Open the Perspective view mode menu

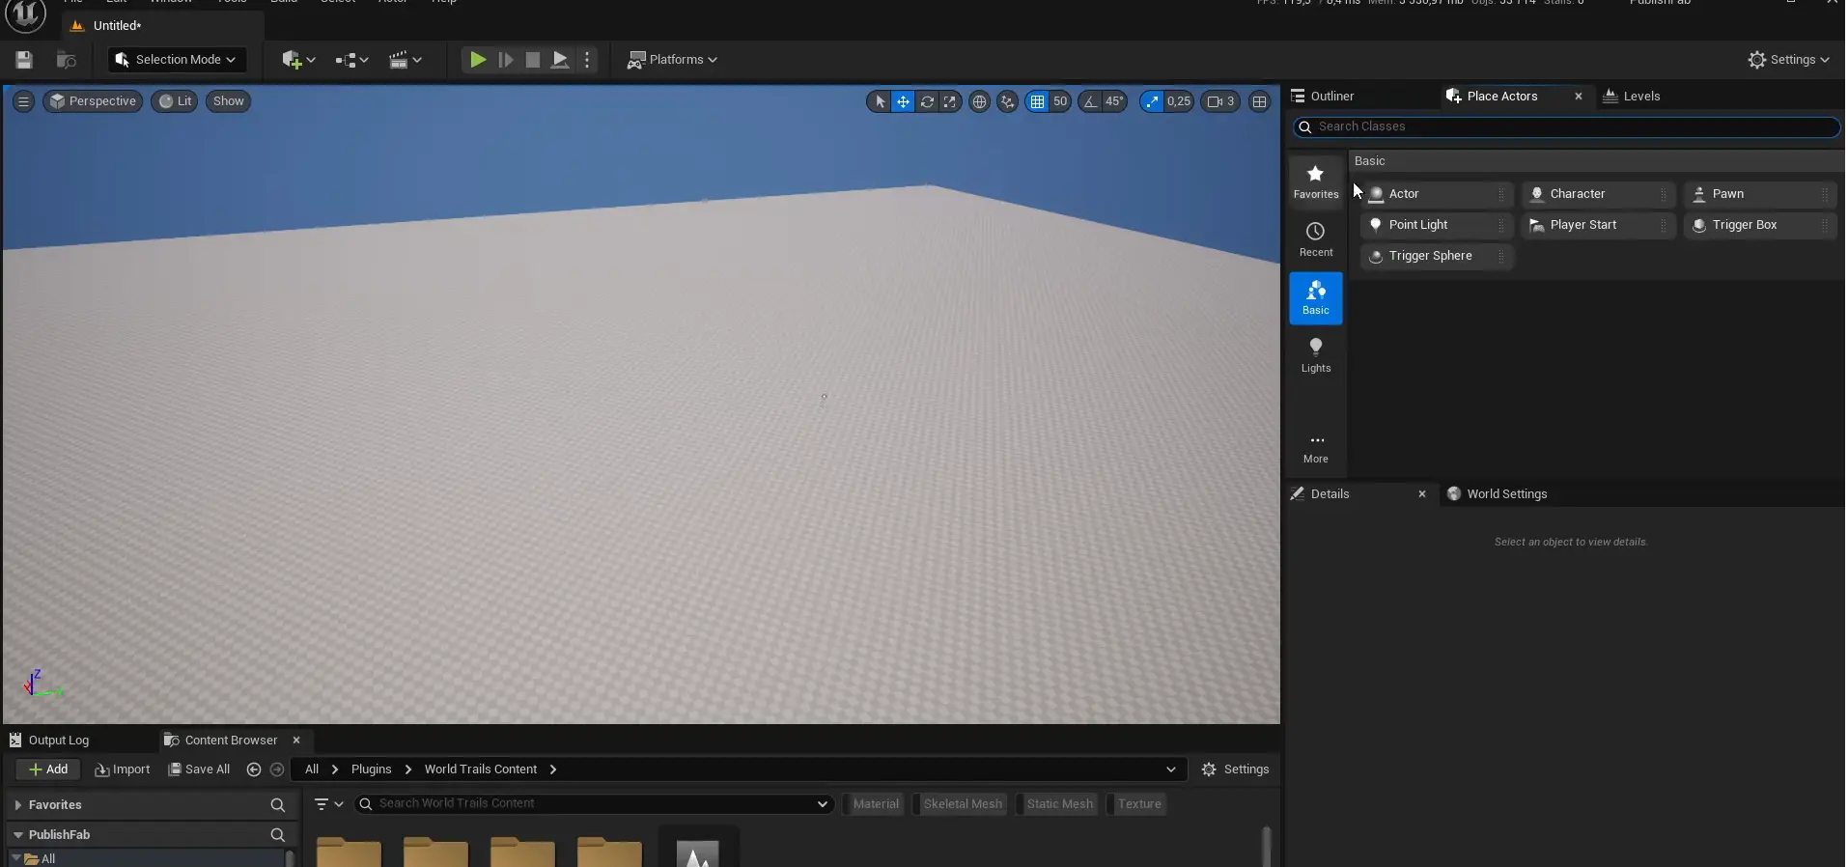pyautogui.click(x=94, y=101)
